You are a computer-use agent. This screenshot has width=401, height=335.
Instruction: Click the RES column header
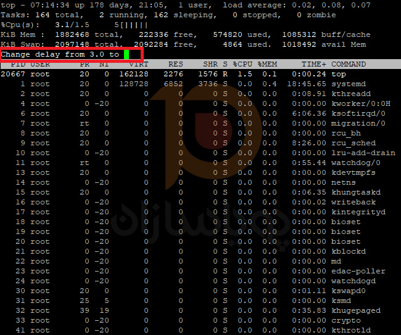pos(175,64)
